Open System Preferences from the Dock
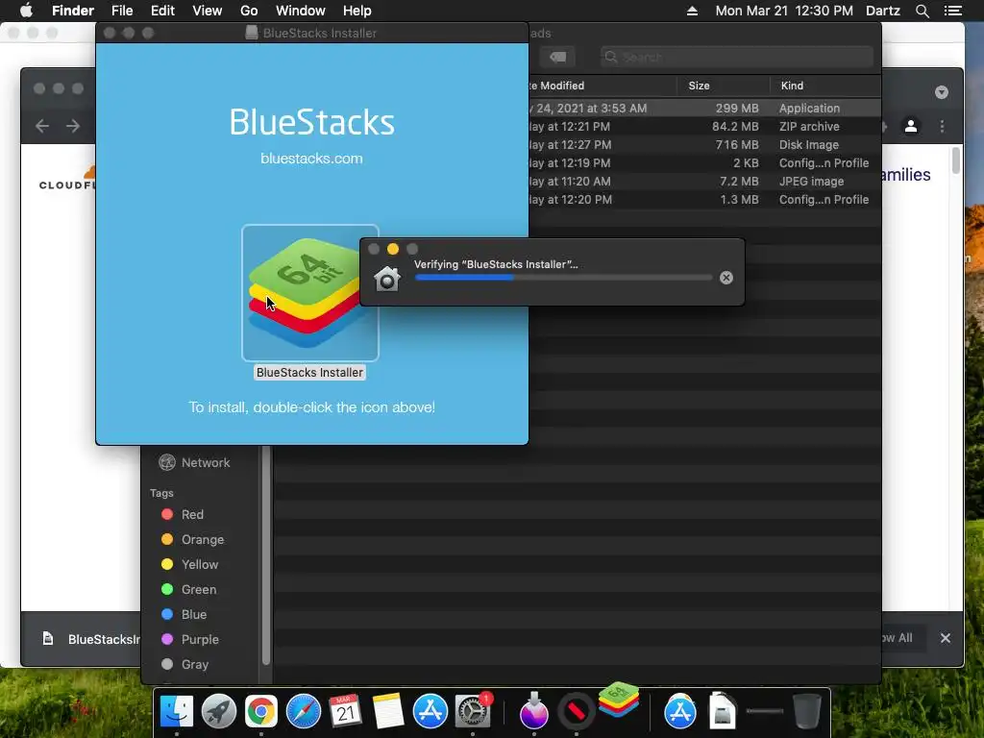 coord(473,711)
